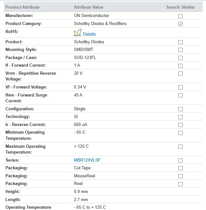Viewport: 206px width, 210px height.
Task: Click the Length: attribute label
Action: tap(13, 199)
